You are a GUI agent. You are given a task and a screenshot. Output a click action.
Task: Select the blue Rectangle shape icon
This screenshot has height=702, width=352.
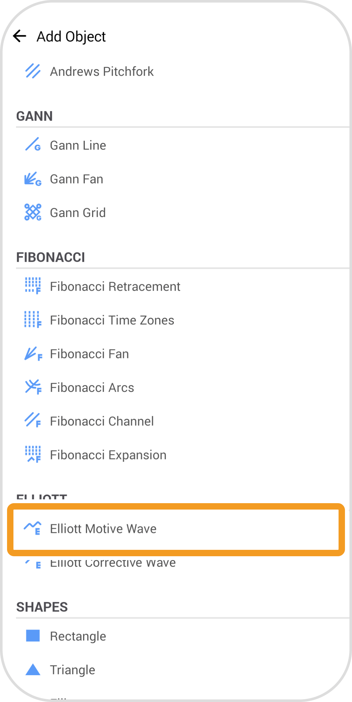(x=33, y=636)
